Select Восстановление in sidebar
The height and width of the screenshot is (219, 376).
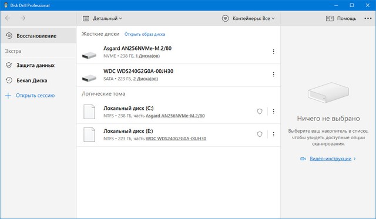click(38, 36)
